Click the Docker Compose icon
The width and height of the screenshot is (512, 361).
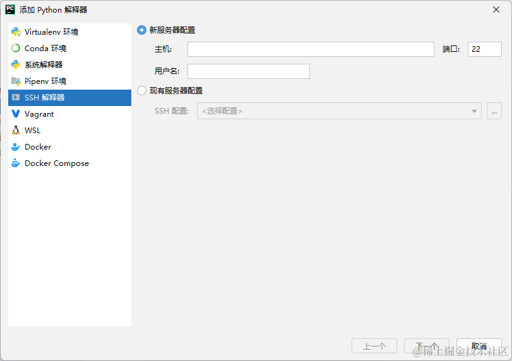tap(16, 163)
